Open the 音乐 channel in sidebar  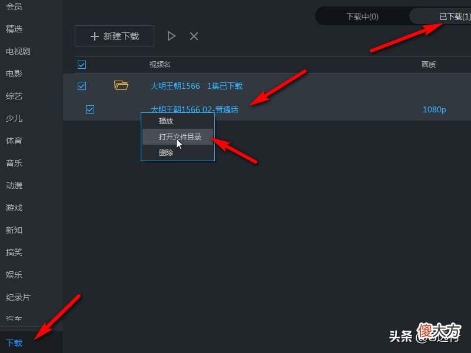[x=14, y=163]
